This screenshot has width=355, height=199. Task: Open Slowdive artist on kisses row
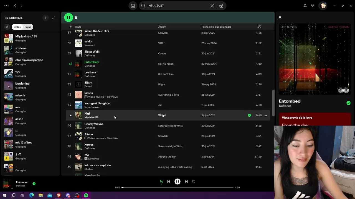pos(112,97)
